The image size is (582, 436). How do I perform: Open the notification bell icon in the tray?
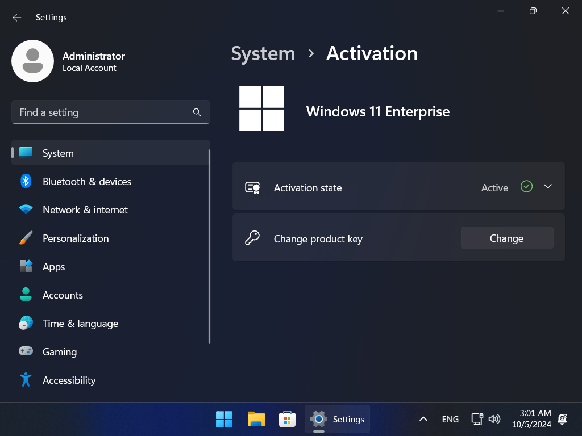pos(563,419)
